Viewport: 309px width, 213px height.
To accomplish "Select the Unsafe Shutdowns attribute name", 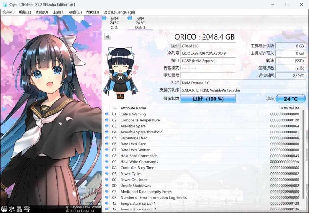I will (x=136, y=186).
